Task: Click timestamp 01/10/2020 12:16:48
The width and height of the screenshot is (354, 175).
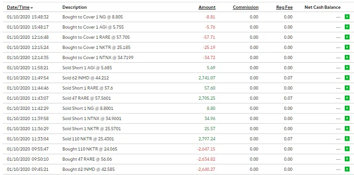Action: point(28,37)
